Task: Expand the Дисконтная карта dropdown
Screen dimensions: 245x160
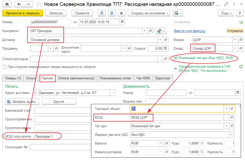Action: tap(124, 48)
